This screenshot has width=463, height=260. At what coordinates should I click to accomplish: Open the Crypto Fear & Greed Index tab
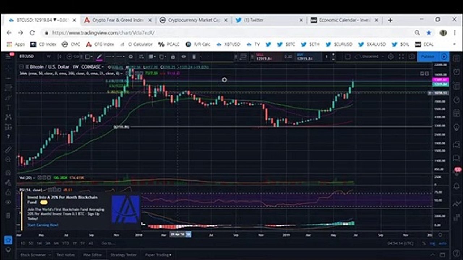click(118, 20)
